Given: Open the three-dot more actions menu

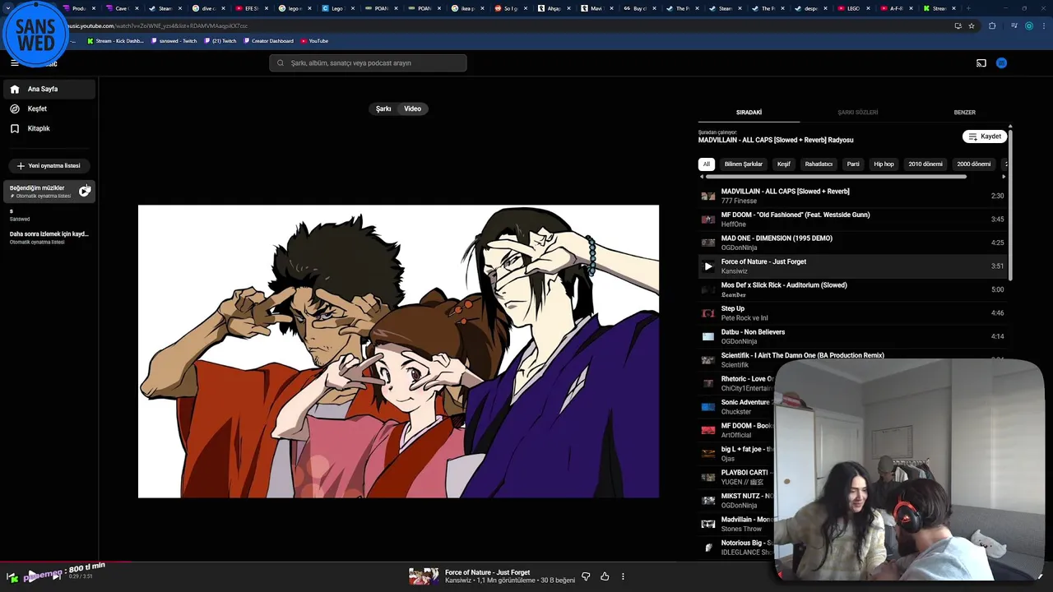Looking at the screenshot, I should click(x=623, y=576).
